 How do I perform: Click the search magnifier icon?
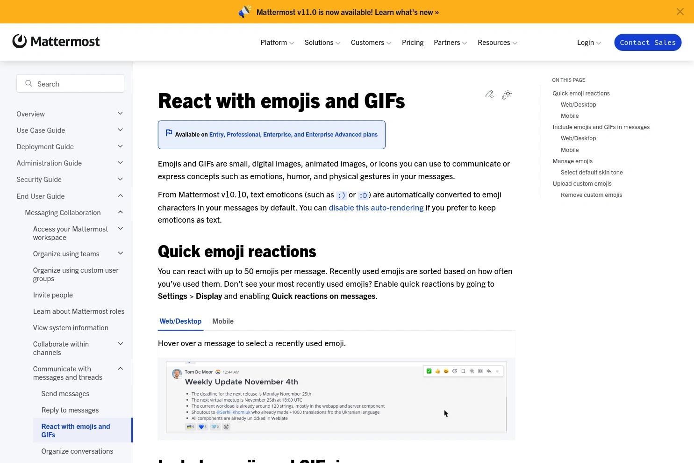29,84
